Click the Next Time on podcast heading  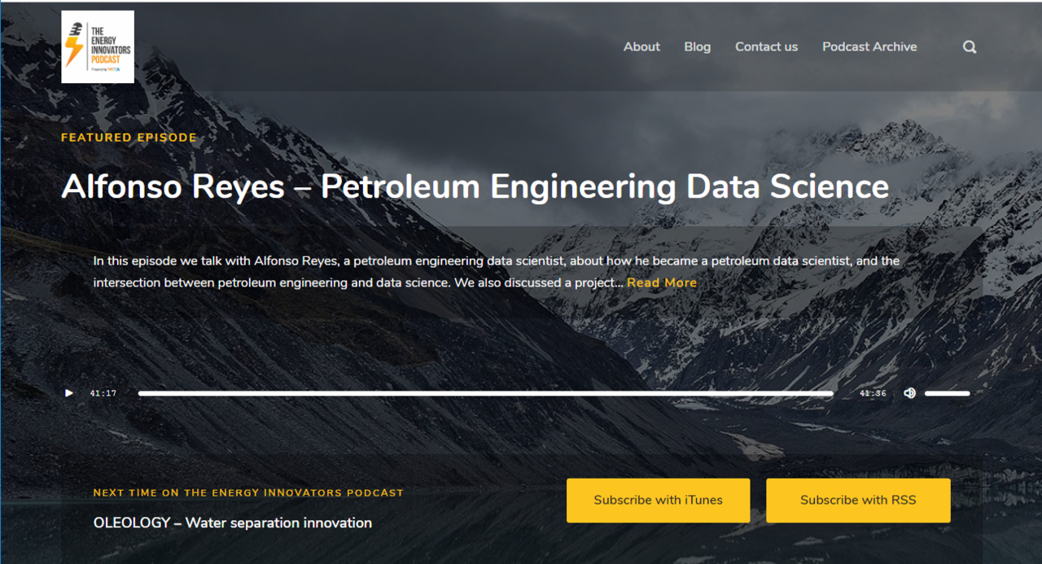[x=248, y=492]
